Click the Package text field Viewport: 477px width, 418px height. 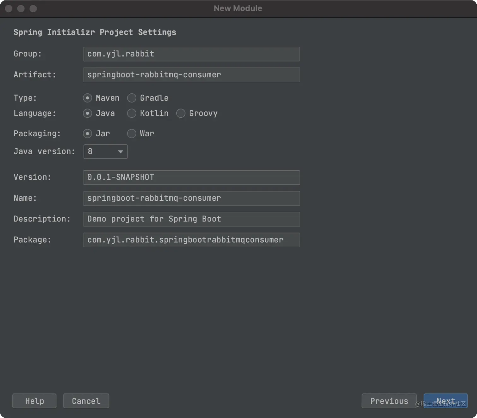tap(191, 240)
